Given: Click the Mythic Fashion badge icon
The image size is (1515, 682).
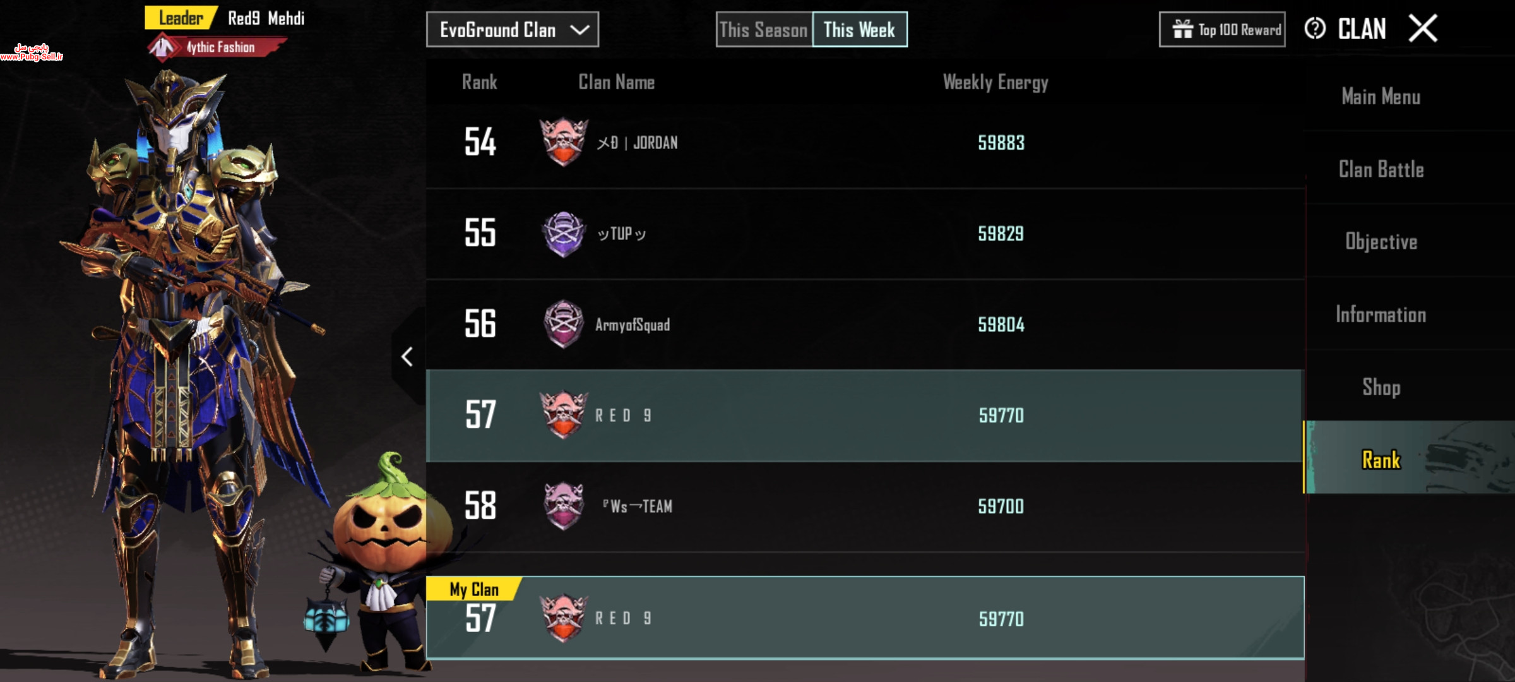Looking at the screenshot, I should (x=163, y=47).
